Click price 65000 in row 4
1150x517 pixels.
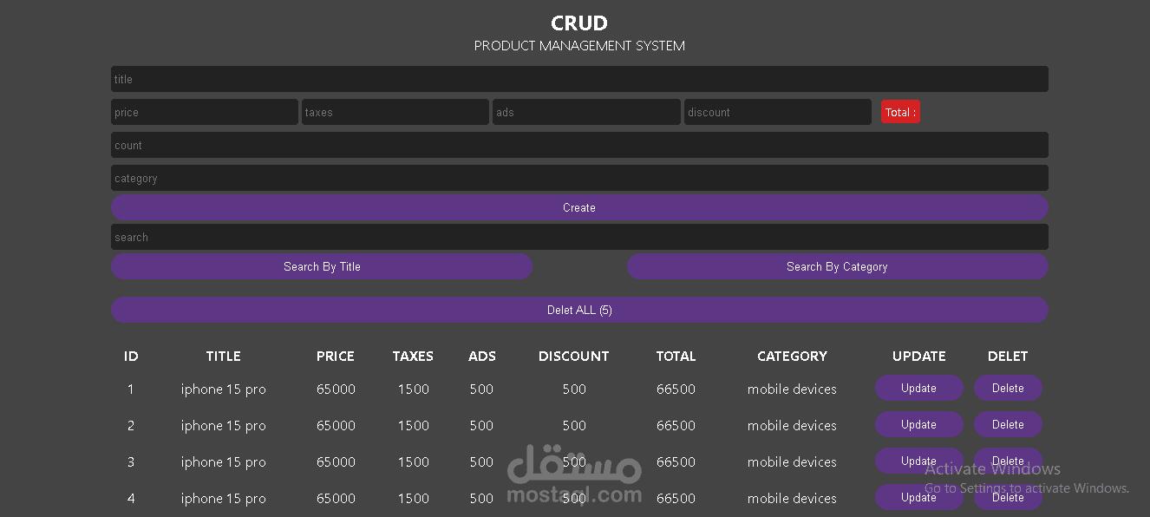[336, 499]
